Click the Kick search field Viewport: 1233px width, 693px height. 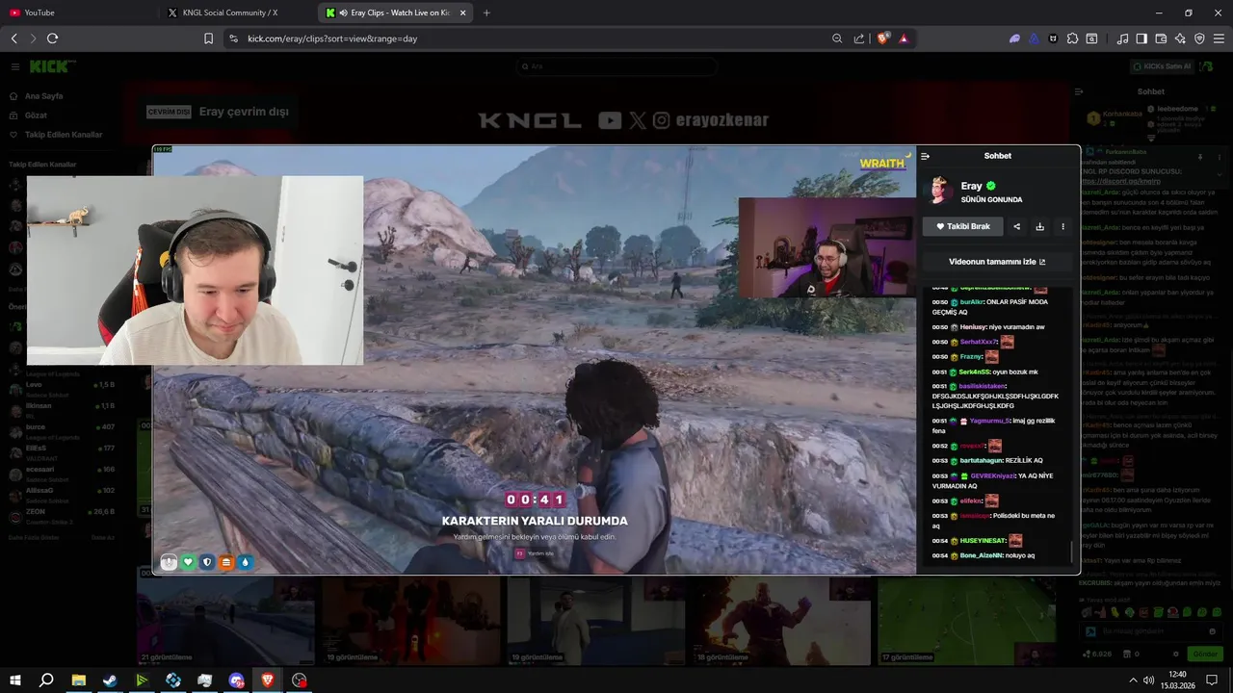[616, 66]
